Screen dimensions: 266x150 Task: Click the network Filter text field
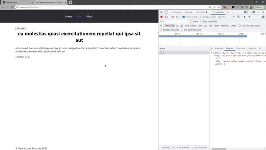click(173, 21)
